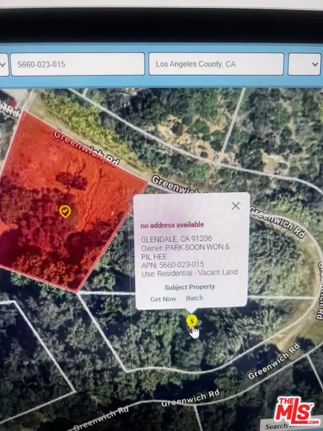323x431 pixels.
Task: Click the APN: 5660-023-015 text in popup
Action: click(172, 265)
